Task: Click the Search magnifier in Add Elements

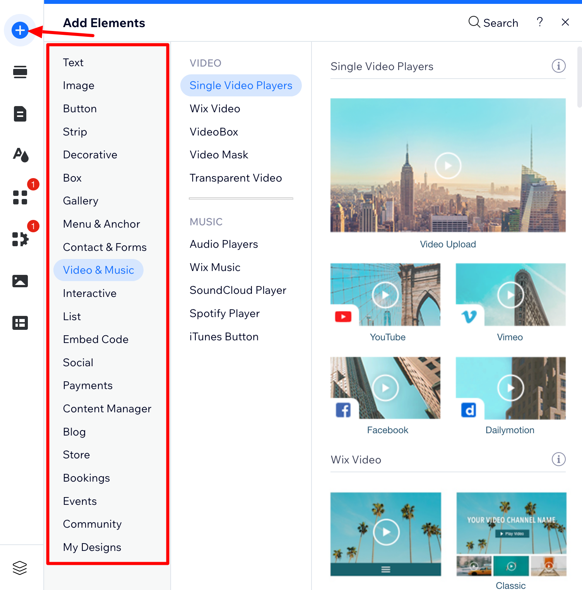Action: 493,22
